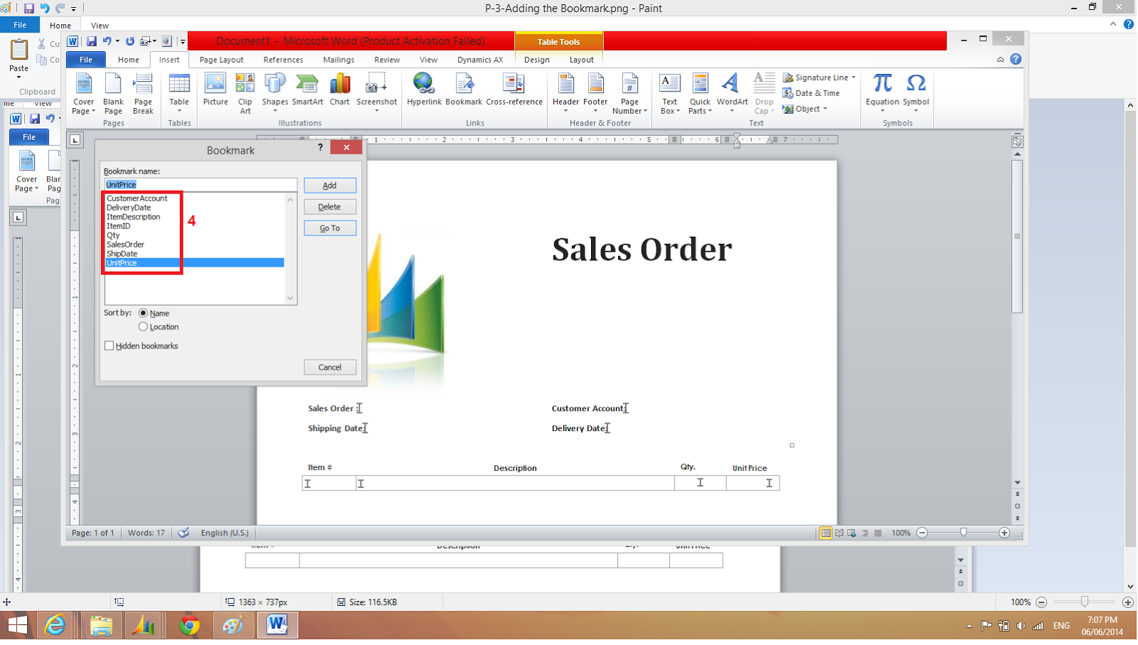
Task: Click Go To in the Bookmark dialog
Action: tap(330, 228)
